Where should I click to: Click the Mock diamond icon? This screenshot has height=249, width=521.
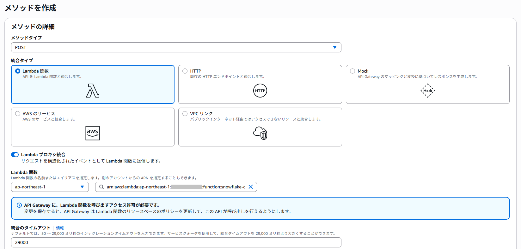(x=428, y=91)
